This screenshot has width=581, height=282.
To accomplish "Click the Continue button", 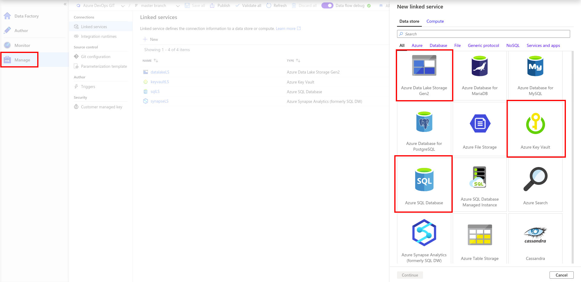I will 410,275.
